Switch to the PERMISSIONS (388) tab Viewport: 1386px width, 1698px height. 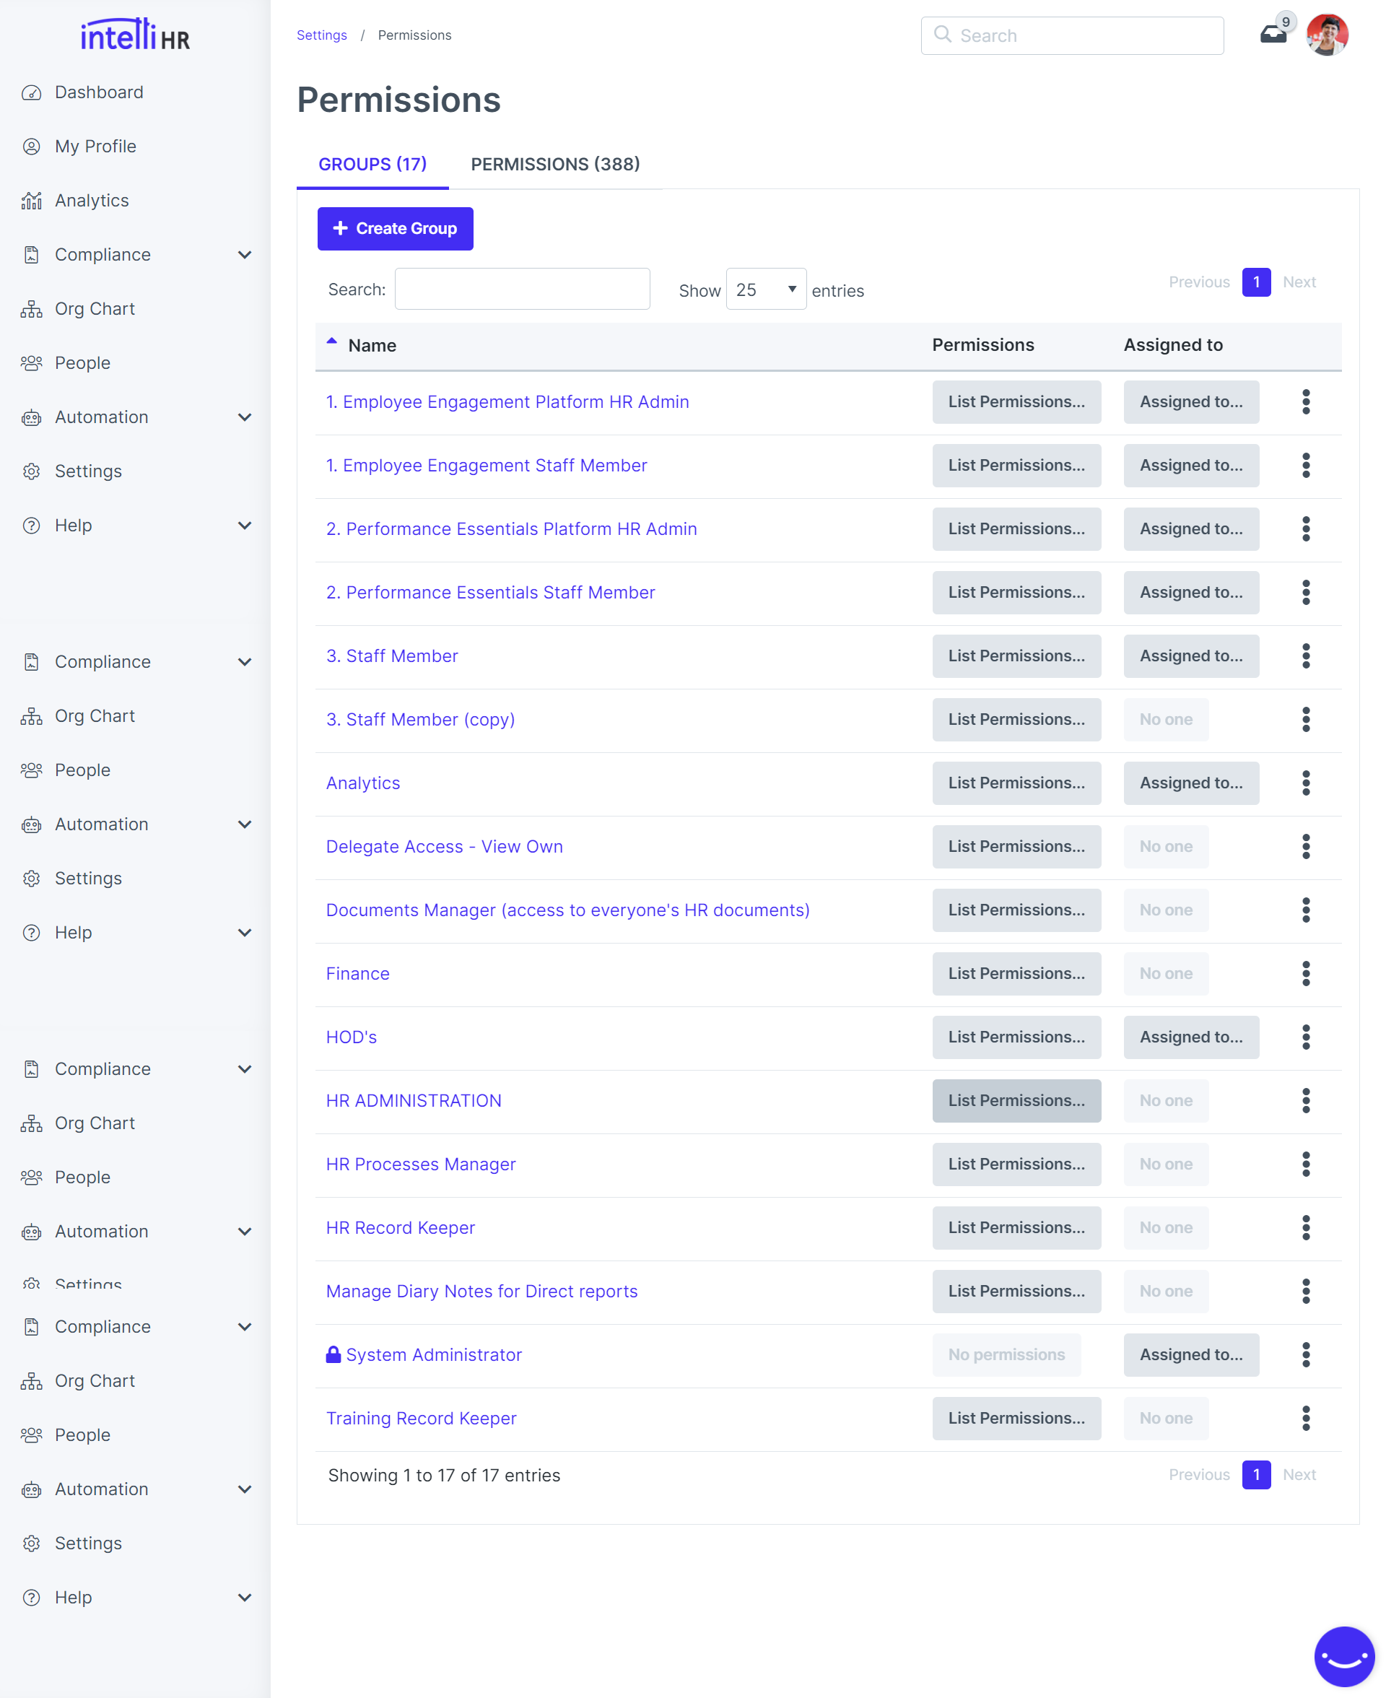pos(555,165)
